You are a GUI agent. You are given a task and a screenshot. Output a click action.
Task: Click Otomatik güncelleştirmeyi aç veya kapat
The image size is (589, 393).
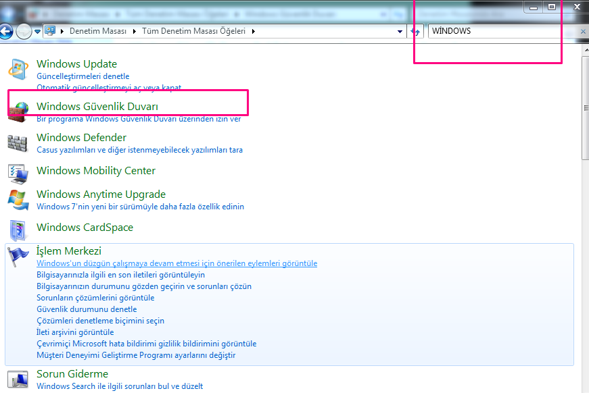[x=109, y=87]
